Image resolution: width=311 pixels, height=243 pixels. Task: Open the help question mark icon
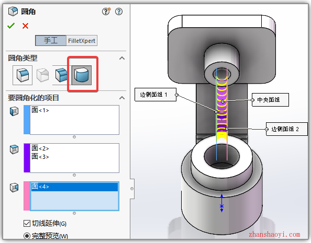click(119, 11)
